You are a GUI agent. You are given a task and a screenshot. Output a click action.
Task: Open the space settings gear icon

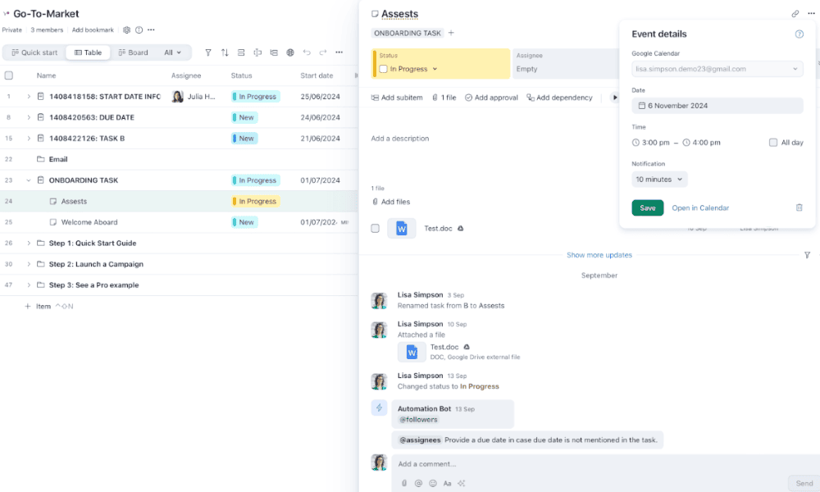pyautogui.click(x=126, y=30)
